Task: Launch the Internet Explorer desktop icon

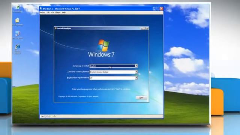Action: point(18,49)
